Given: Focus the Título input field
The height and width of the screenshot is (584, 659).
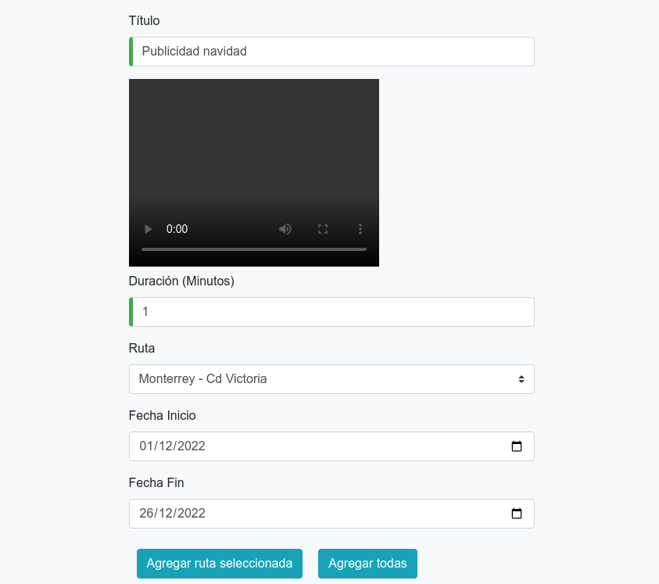Looking at the screenshot, I should coord(331,52).
